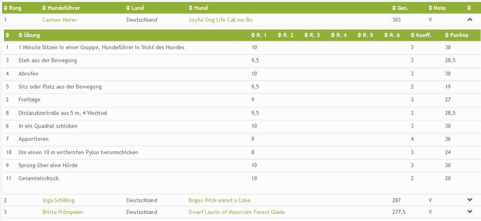Screen dimensions: 481x221
Task: Open Bogus Prick eared a Coke link
Action: 219,200
